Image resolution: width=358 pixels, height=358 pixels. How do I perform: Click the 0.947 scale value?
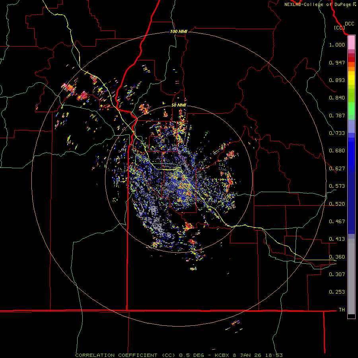(337, 62)
